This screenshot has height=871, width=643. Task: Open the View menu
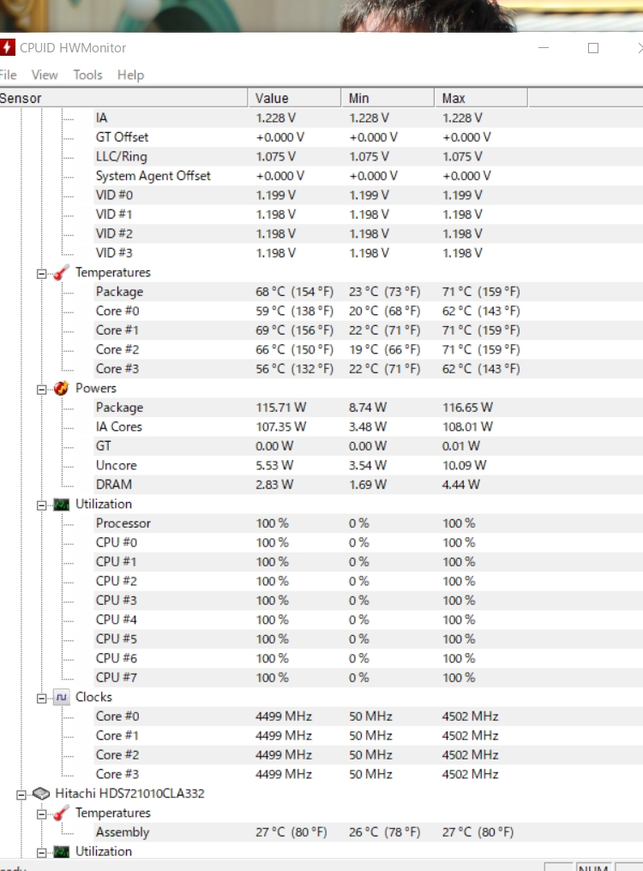(45, 75)
